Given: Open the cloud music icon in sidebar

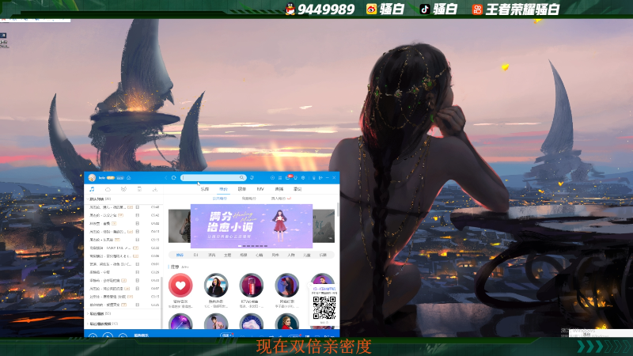Looking at the screenshot, I should pyautogui.click(x=108, y=189).
